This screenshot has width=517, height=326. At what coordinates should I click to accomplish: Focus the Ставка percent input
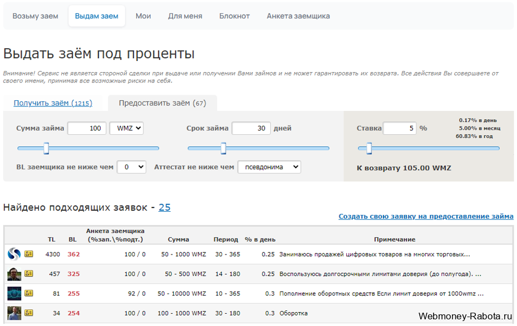point(400,128)
